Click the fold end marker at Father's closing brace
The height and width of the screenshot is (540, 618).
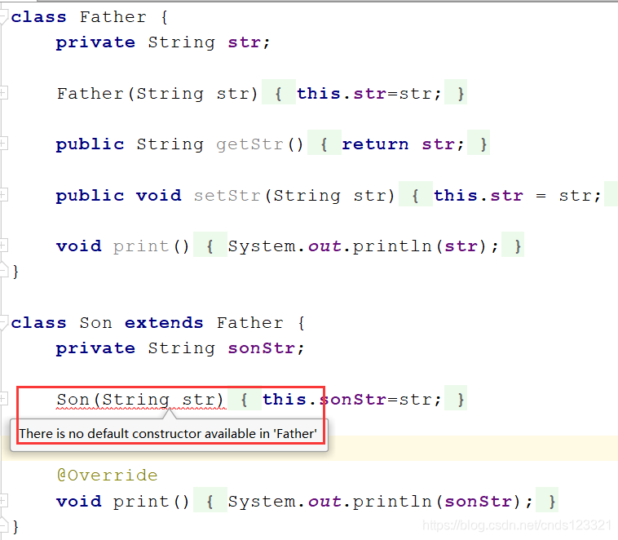tap(4, 270)
